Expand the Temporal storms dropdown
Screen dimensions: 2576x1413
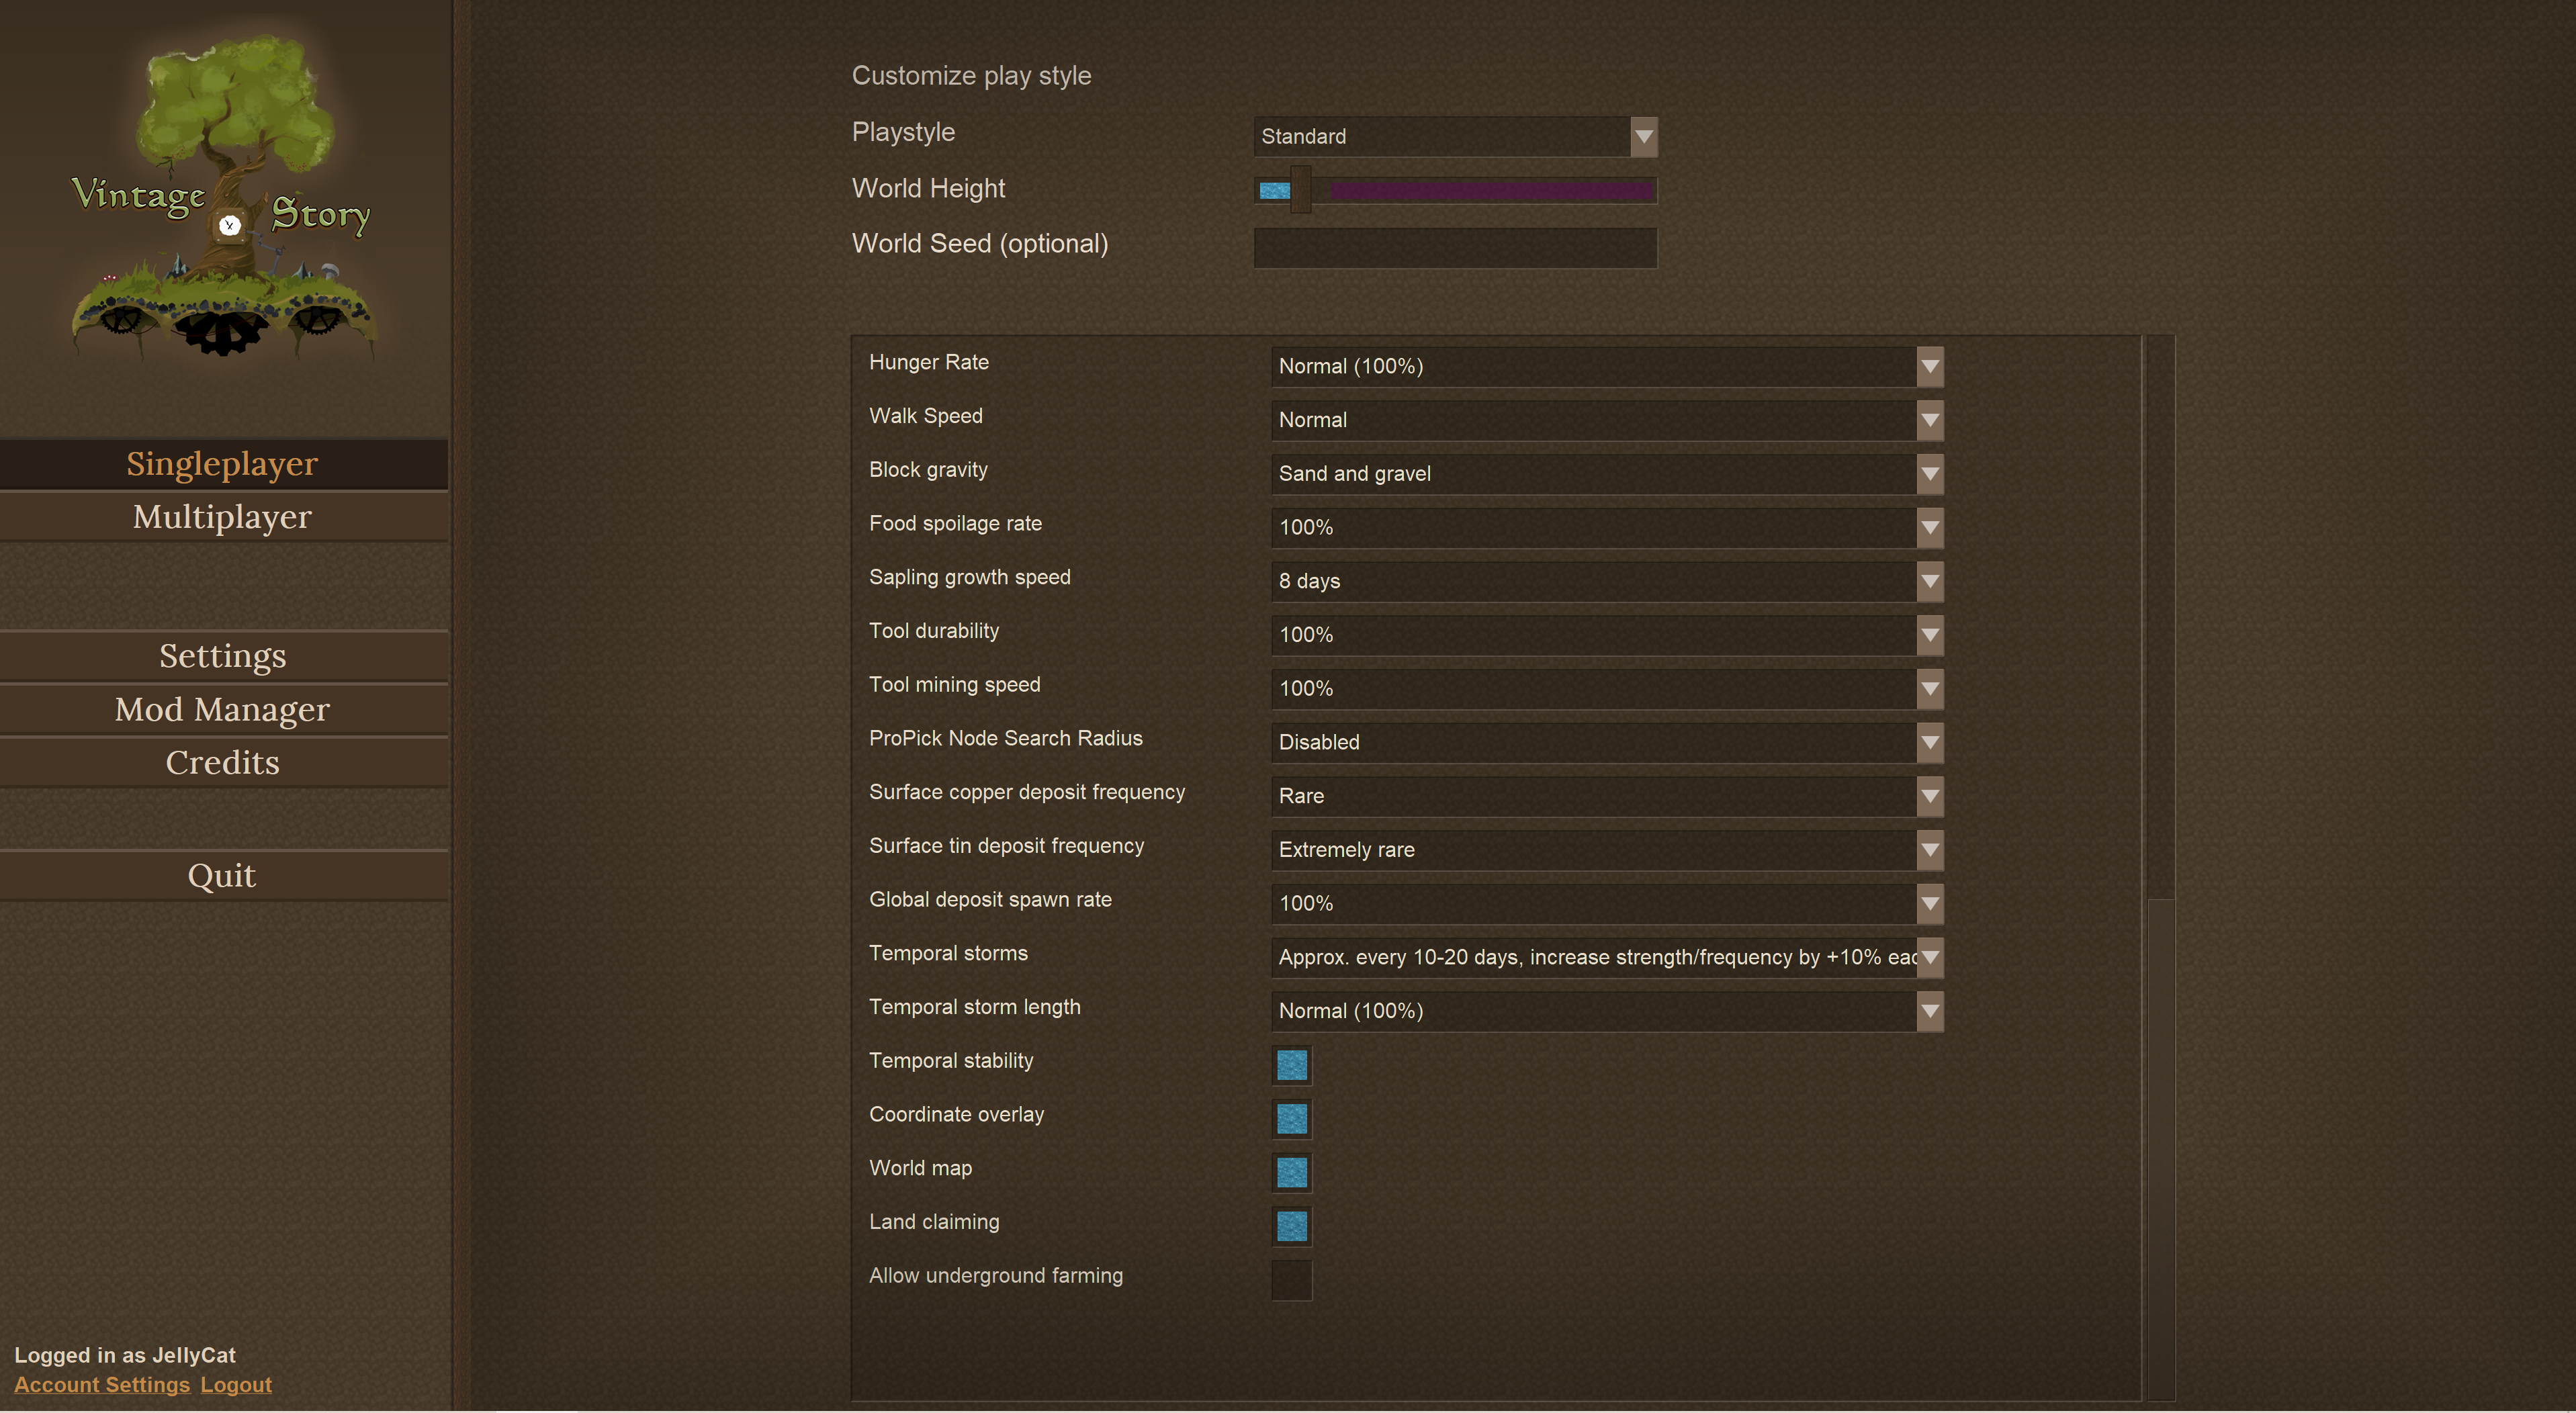point(1929,957)
